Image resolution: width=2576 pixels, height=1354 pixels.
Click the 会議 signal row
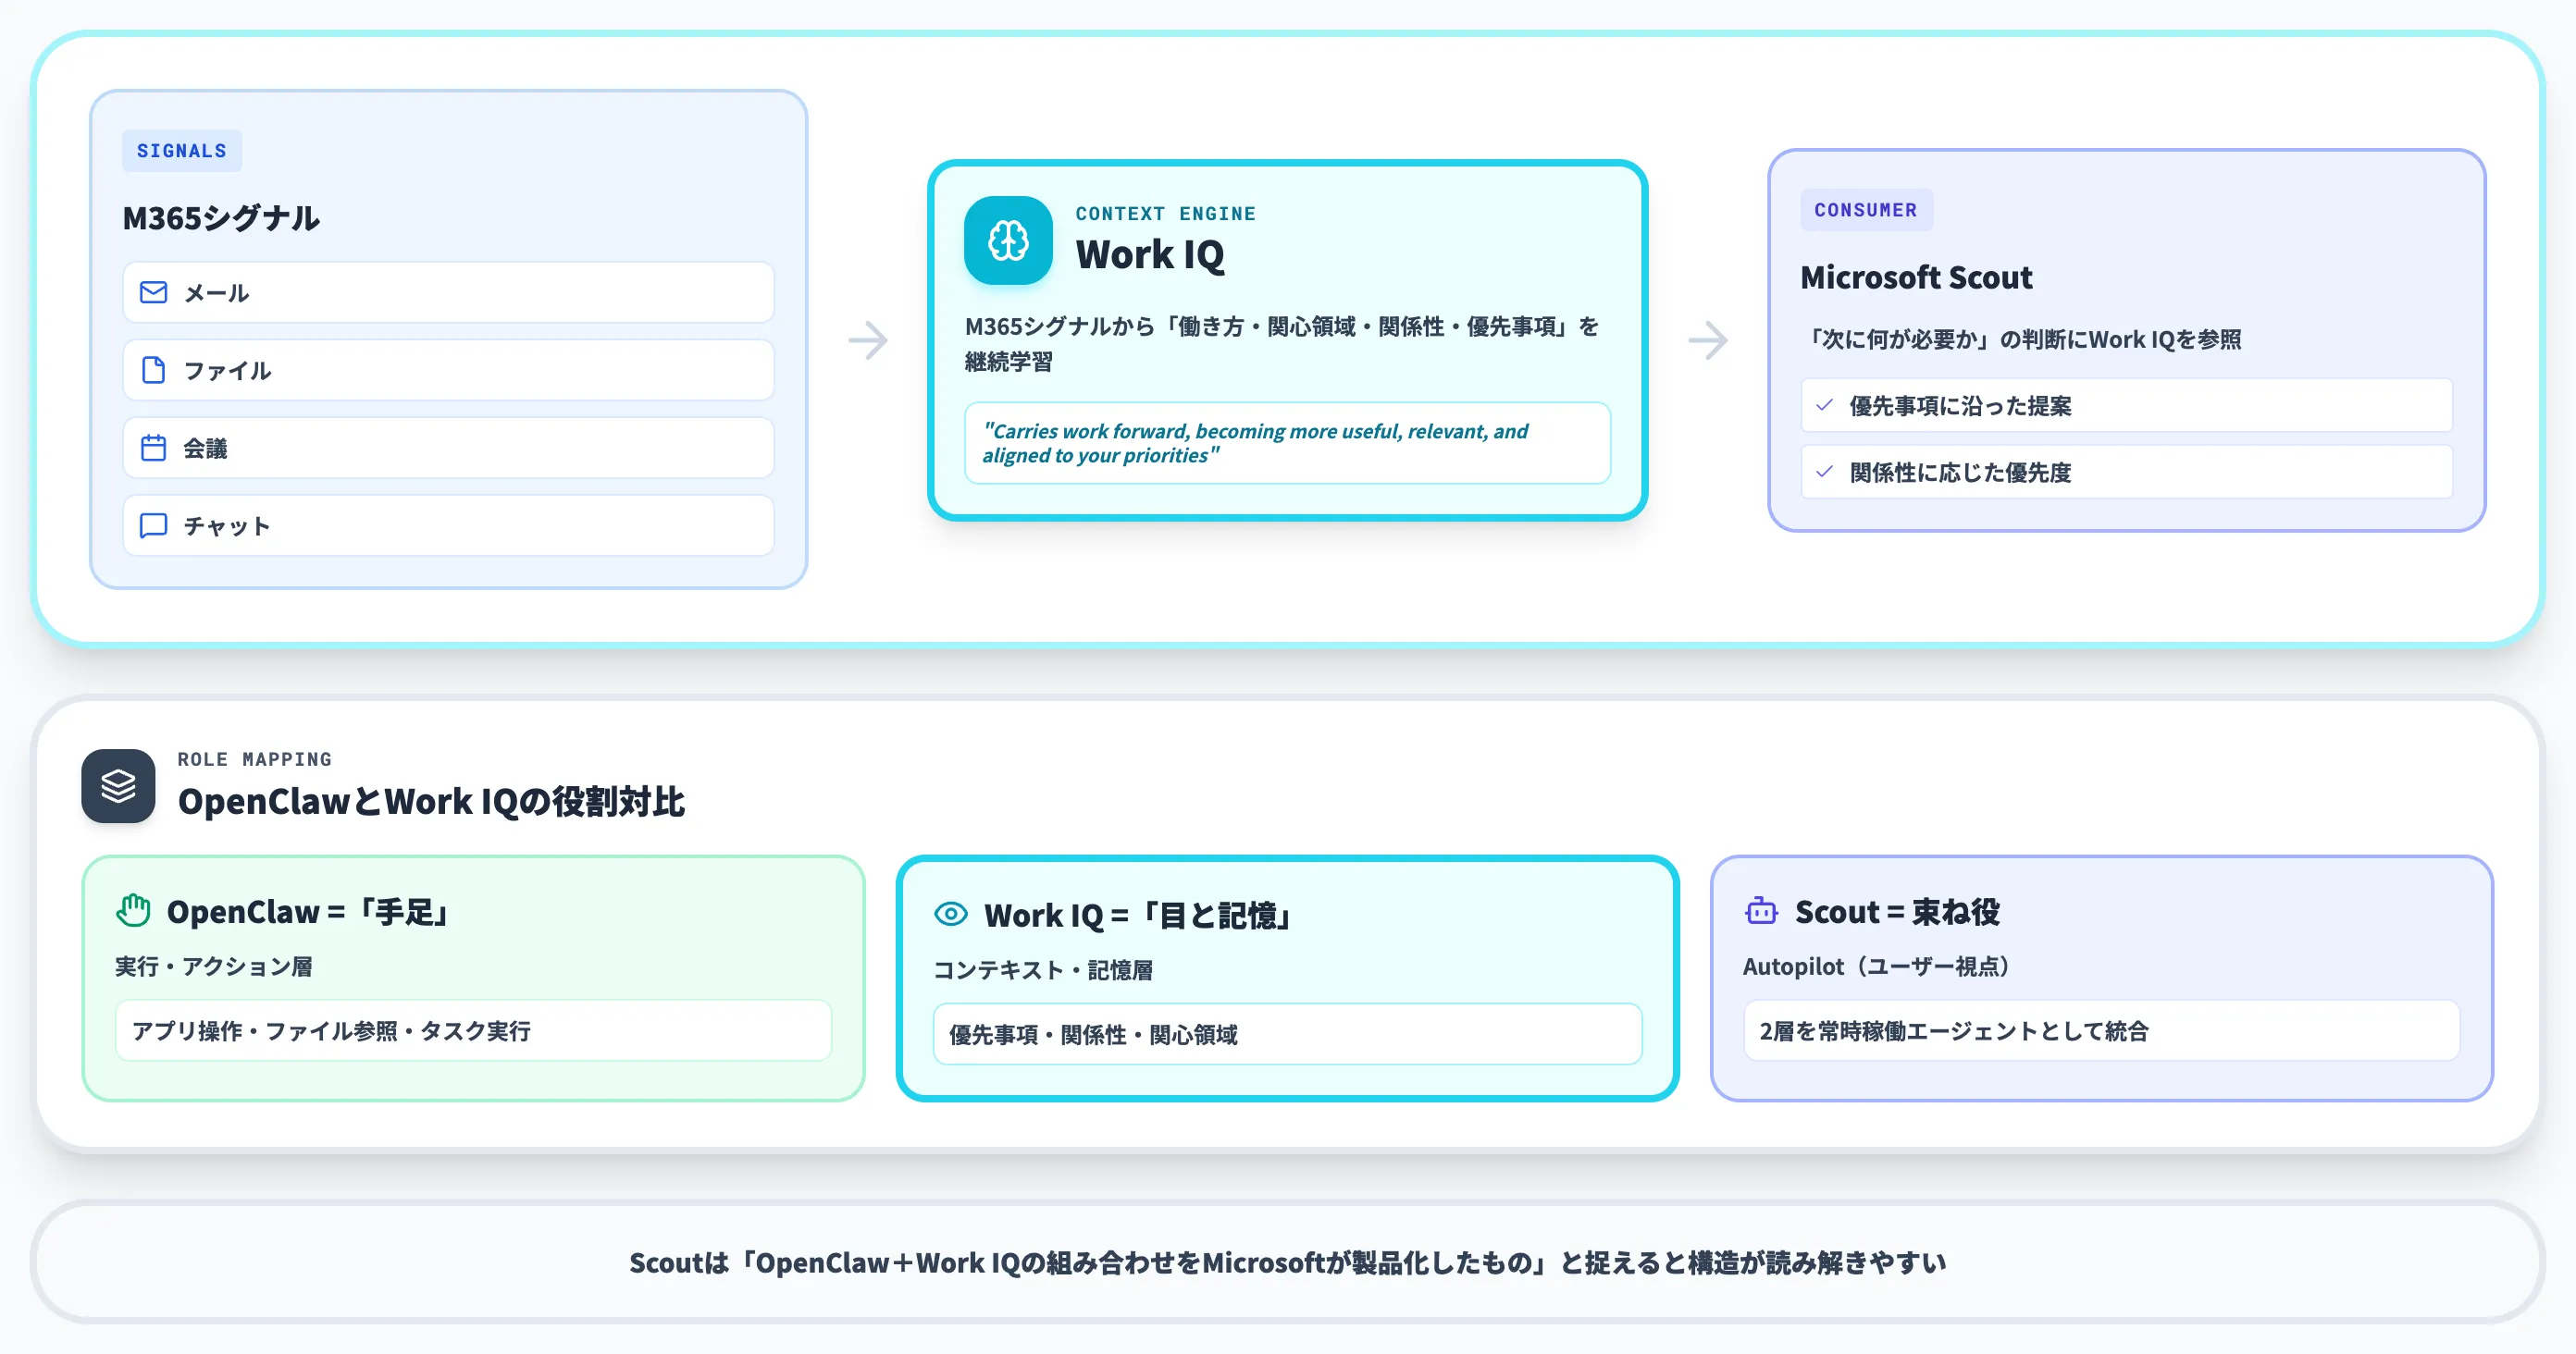coord(448,448)
